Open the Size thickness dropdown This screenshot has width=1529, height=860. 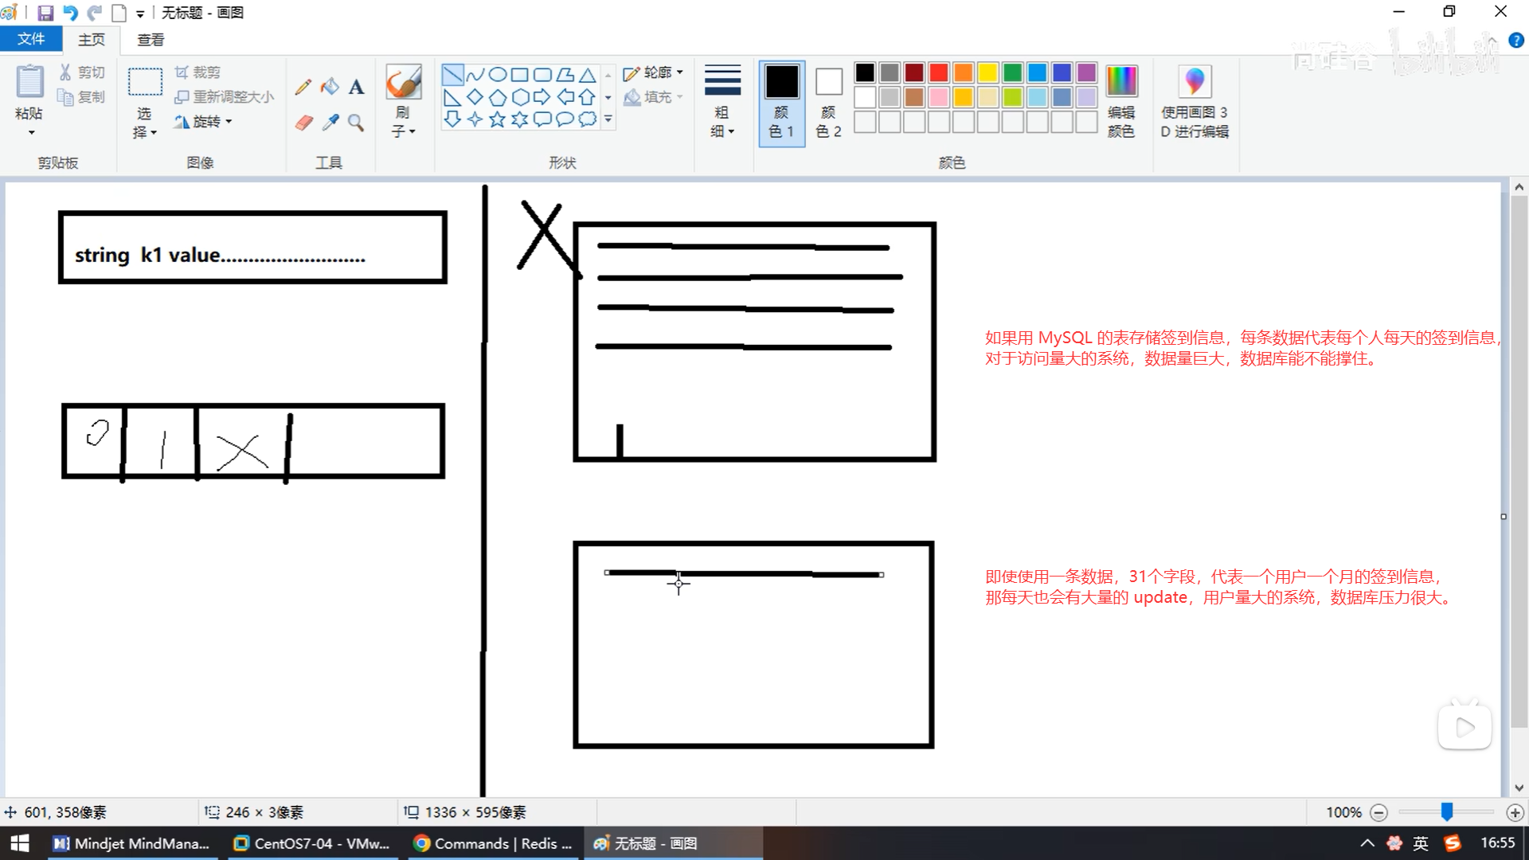click(x=722, y=102)
